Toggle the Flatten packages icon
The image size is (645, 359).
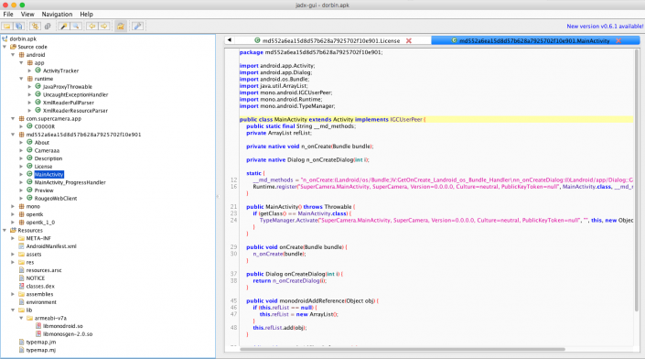coord(48,26)
